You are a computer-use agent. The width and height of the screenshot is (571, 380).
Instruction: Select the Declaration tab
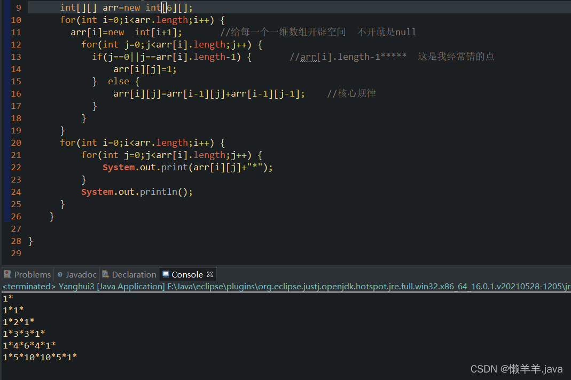point(134,274)
